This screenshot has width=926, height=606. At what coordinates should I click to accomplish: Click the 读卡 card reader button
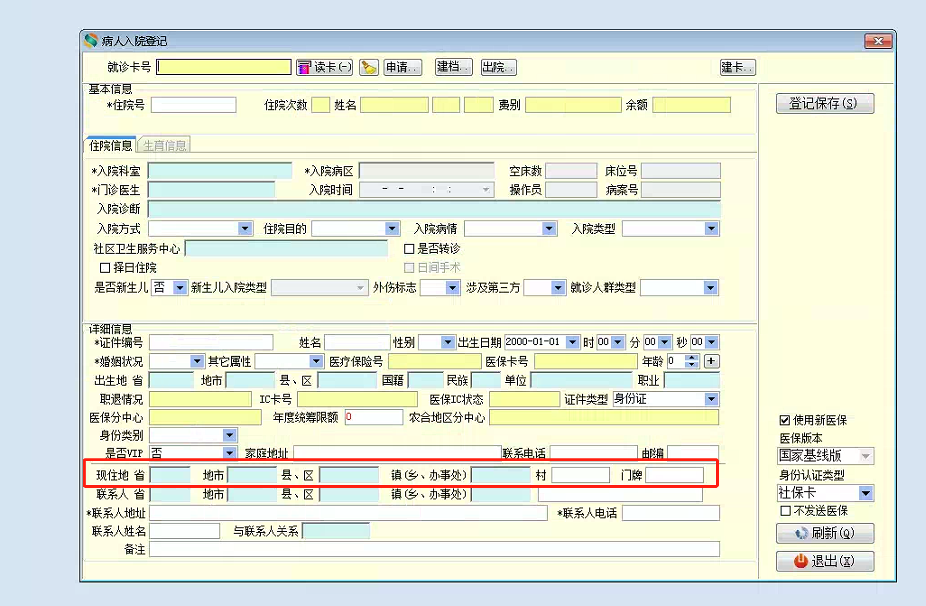click(325, 67)
